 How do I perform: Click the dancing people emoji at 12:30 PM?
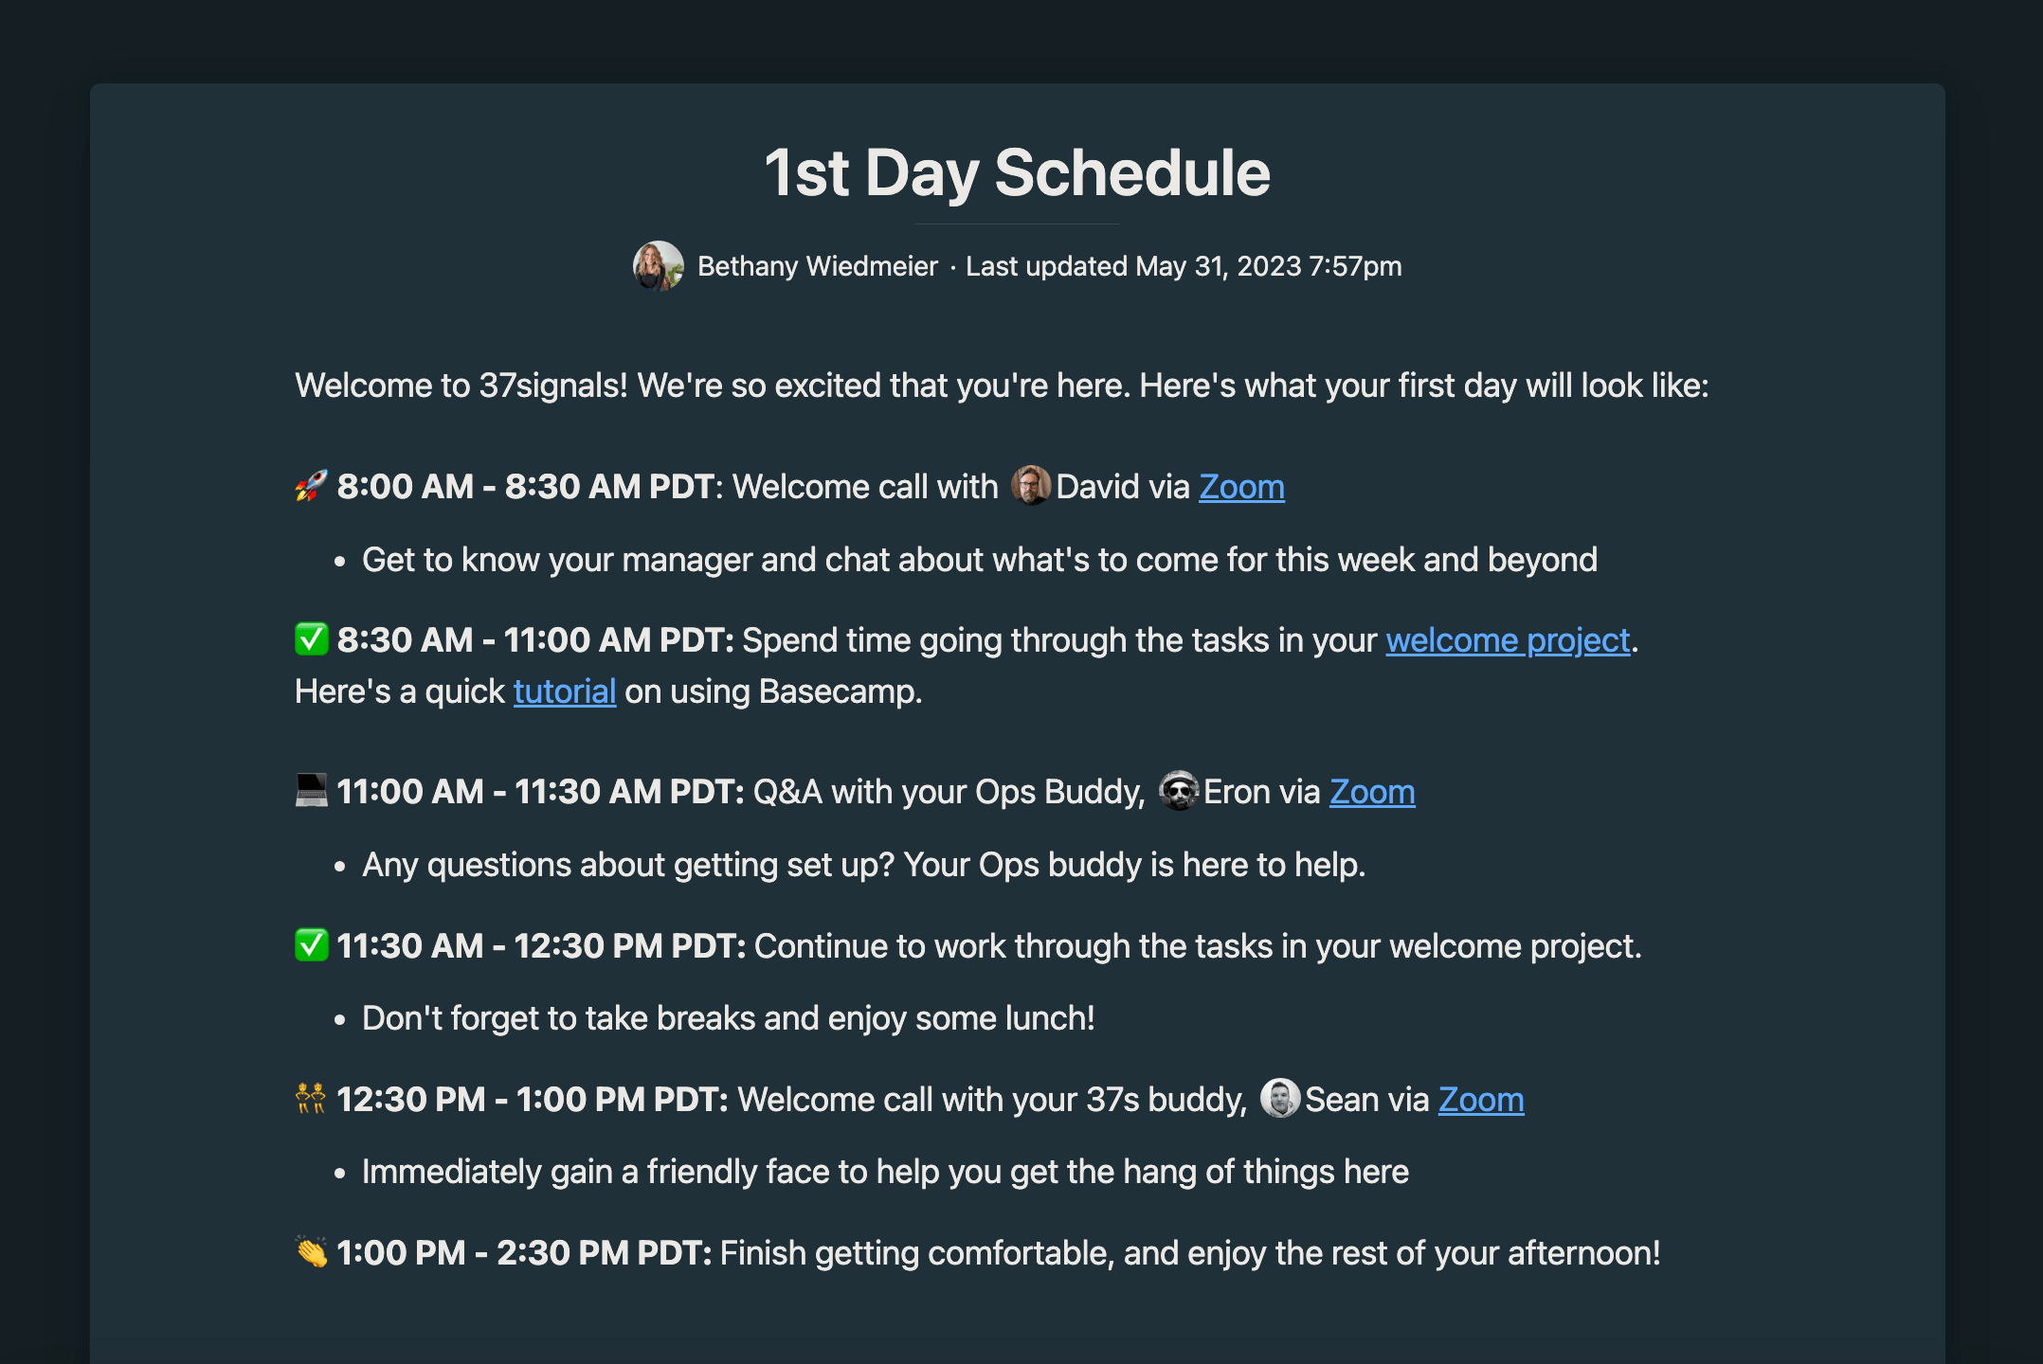[311, 1099]
